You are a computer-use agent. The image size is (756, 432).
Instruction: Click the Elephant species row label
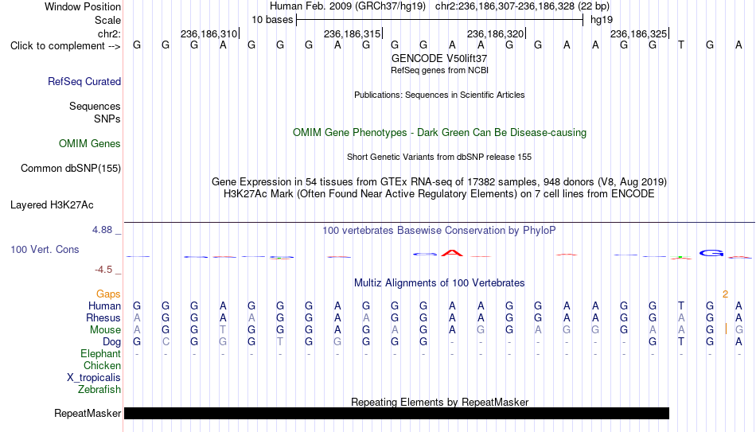(100, 354)
